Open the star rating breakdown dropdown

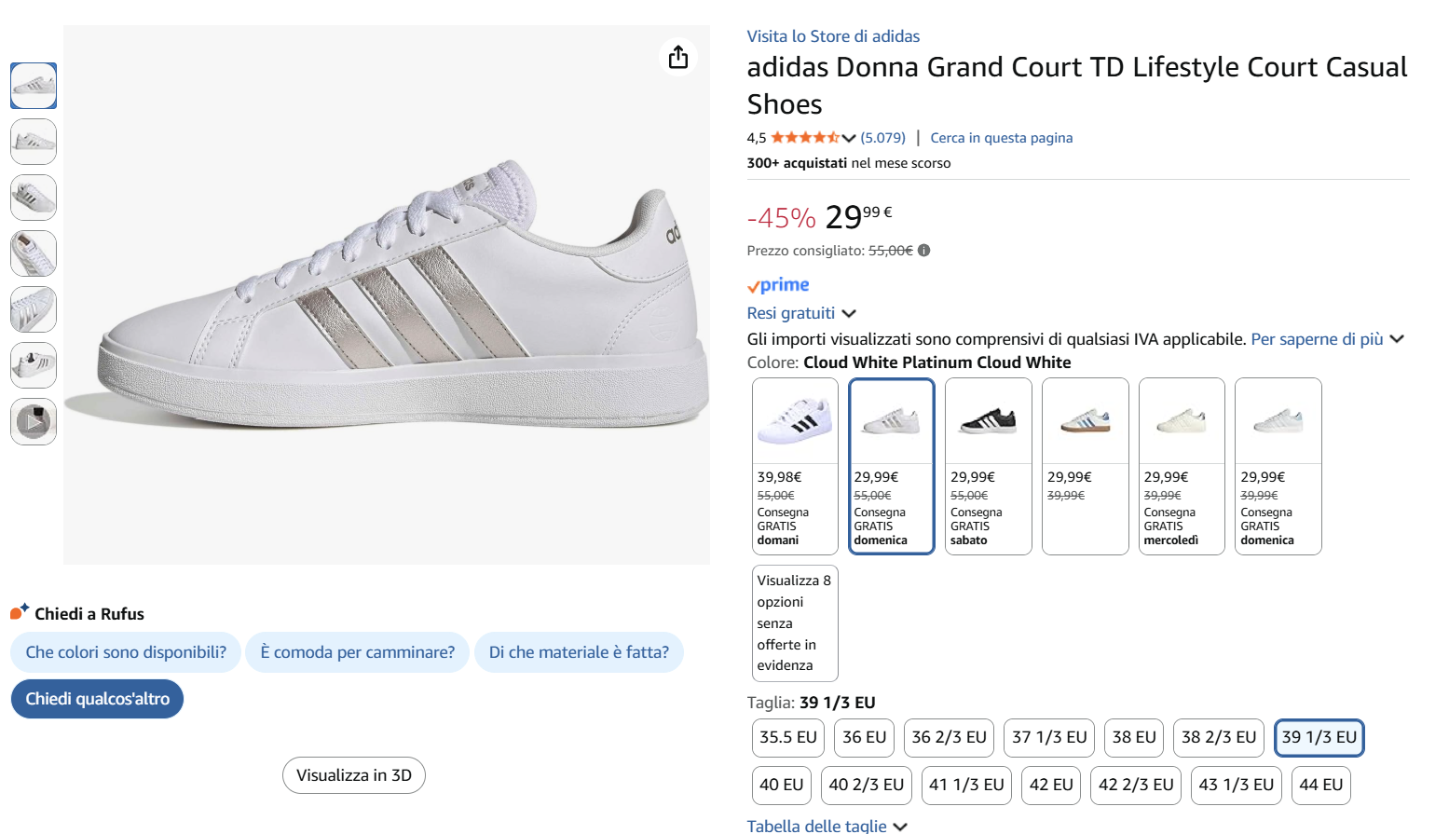pos(850,137)
